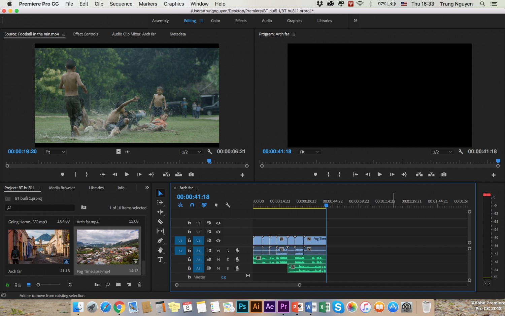Enable voice-over record on A3
Image resolution: width=505 pixels, height=316 pixels.
(x=237, y=268)
